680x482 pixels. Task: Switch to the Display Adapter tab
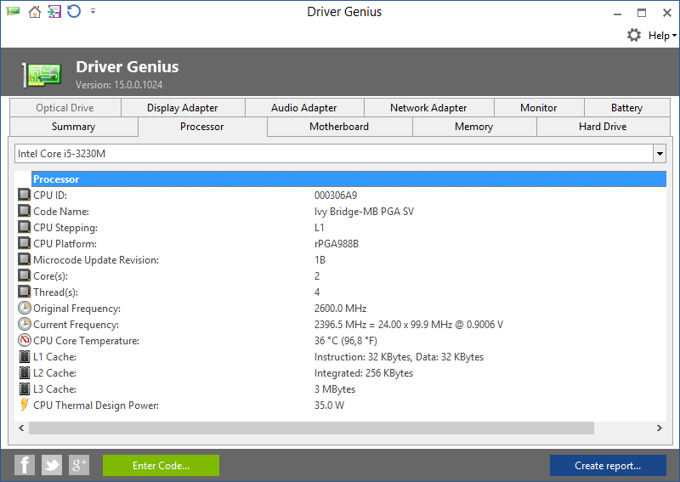tap(183, 108)
